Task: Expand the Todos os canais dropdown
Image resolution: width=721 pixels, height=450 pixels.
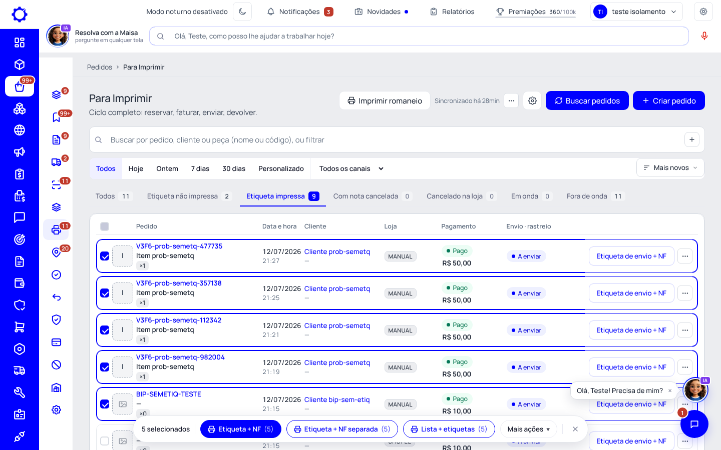Action: pos(351,168)
